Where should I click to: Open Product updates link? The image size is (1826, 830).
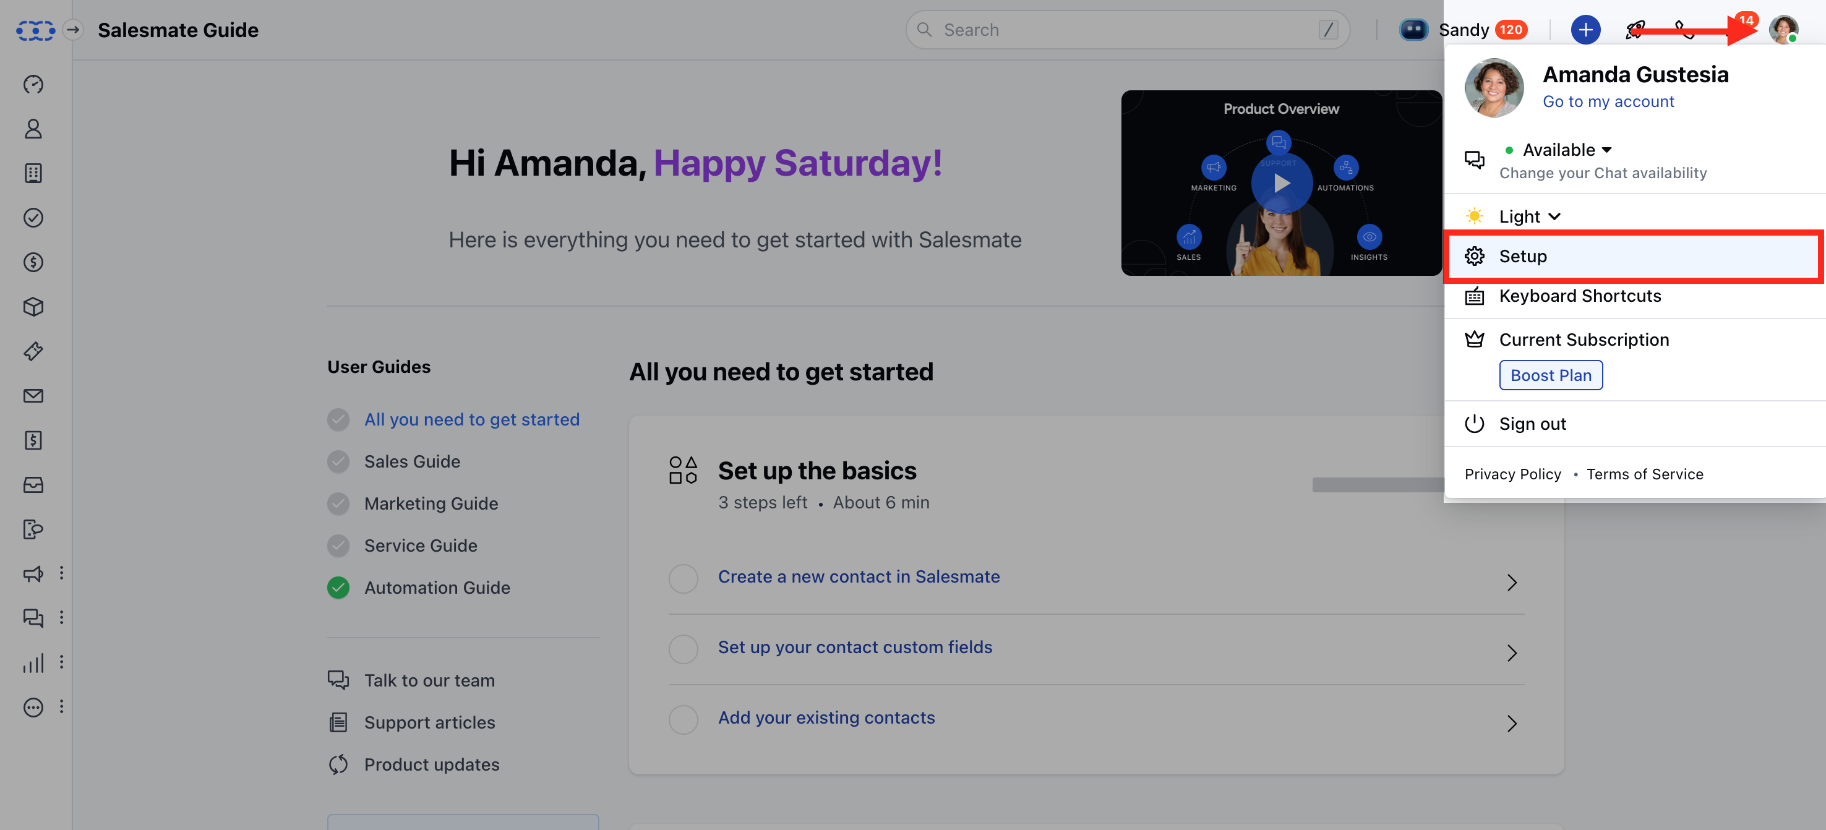432,765
